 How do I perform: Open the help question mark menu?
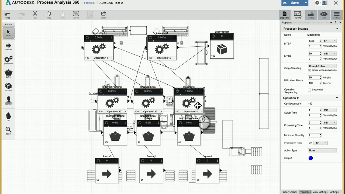click(x=318, y=3)
